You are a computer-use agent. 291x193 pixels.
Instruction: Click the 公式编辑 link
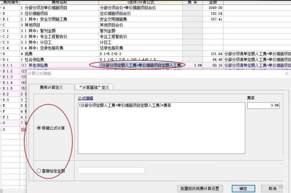point(85,98)
